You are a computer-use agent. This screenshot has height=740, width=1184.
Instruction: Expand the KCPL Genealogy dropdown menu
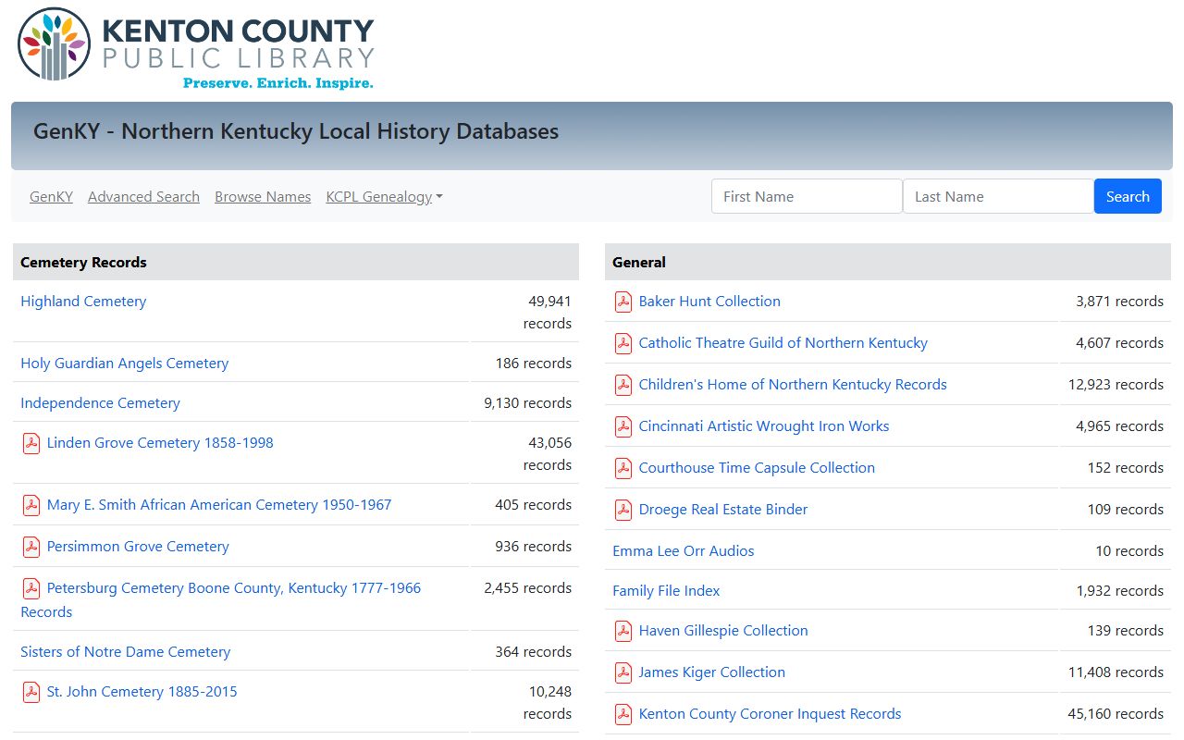384,197
